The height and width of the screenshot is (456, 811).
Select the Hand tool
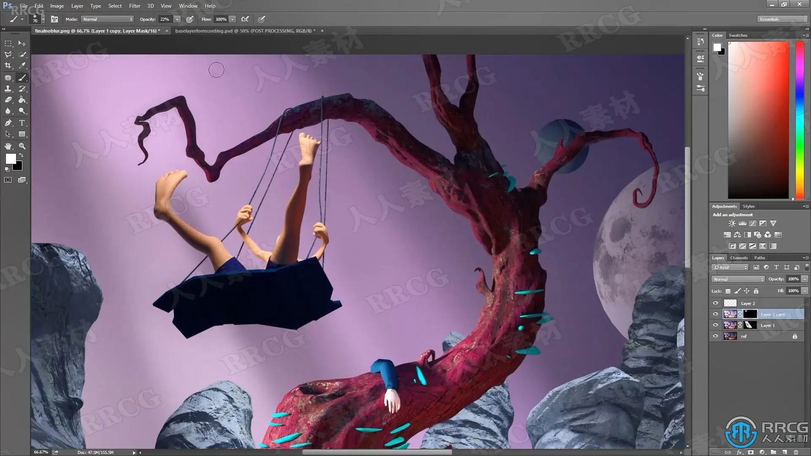coord(8,146)
